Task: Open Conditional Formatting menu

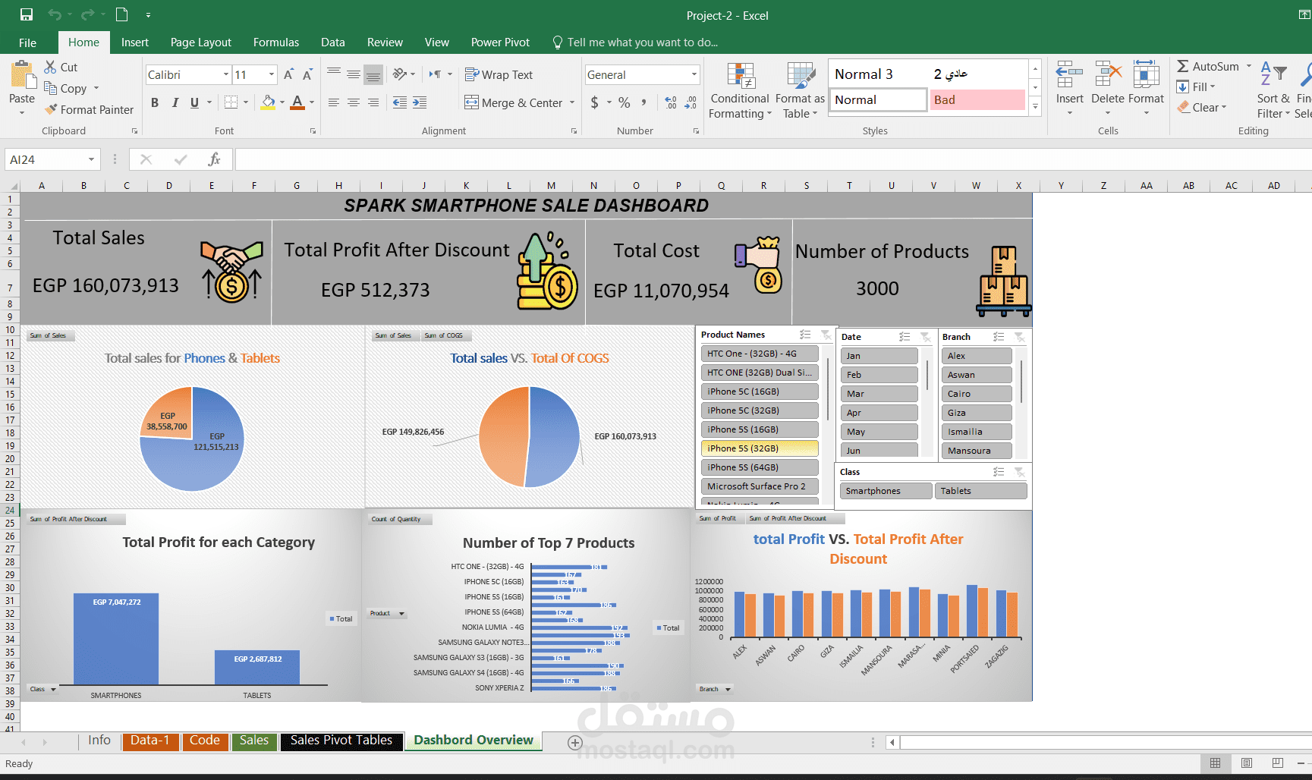Action: coord(740,90)
